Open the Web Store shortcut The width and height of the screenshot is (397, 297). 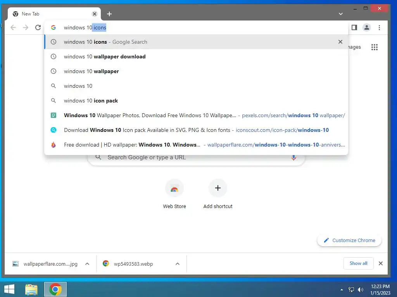pyautogui.click(x=174, y=194)
